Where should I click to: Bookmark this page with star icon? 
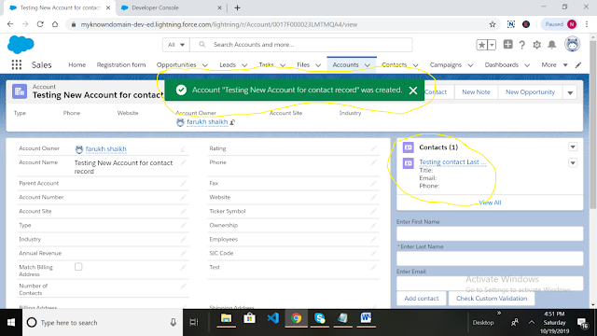[493, 24]
